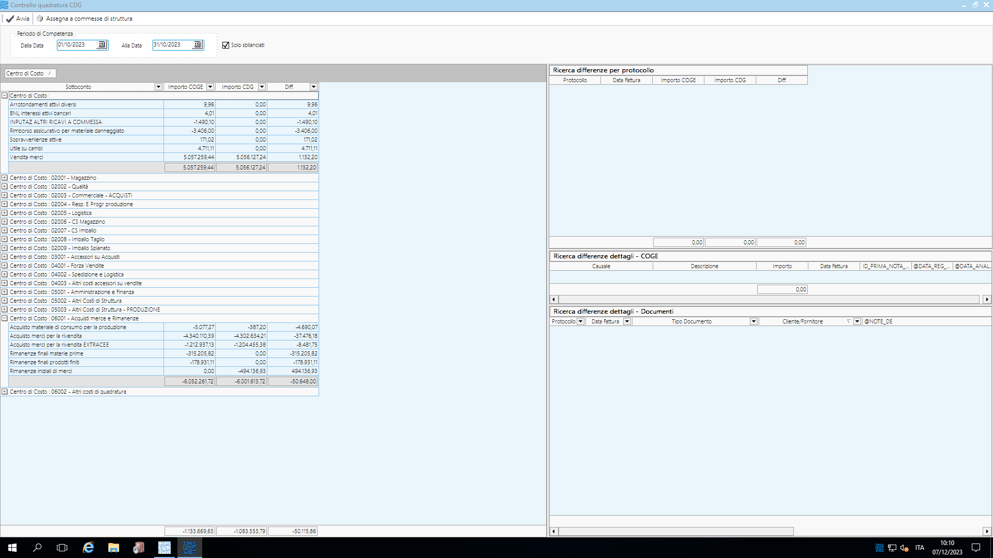Click the COGE details scroll-right arrow
This screenshot has width=993, height=558.
tap(987, 299)
